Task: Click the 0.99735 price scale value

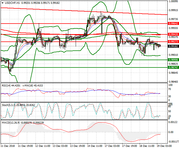Action: pos(173,19)
